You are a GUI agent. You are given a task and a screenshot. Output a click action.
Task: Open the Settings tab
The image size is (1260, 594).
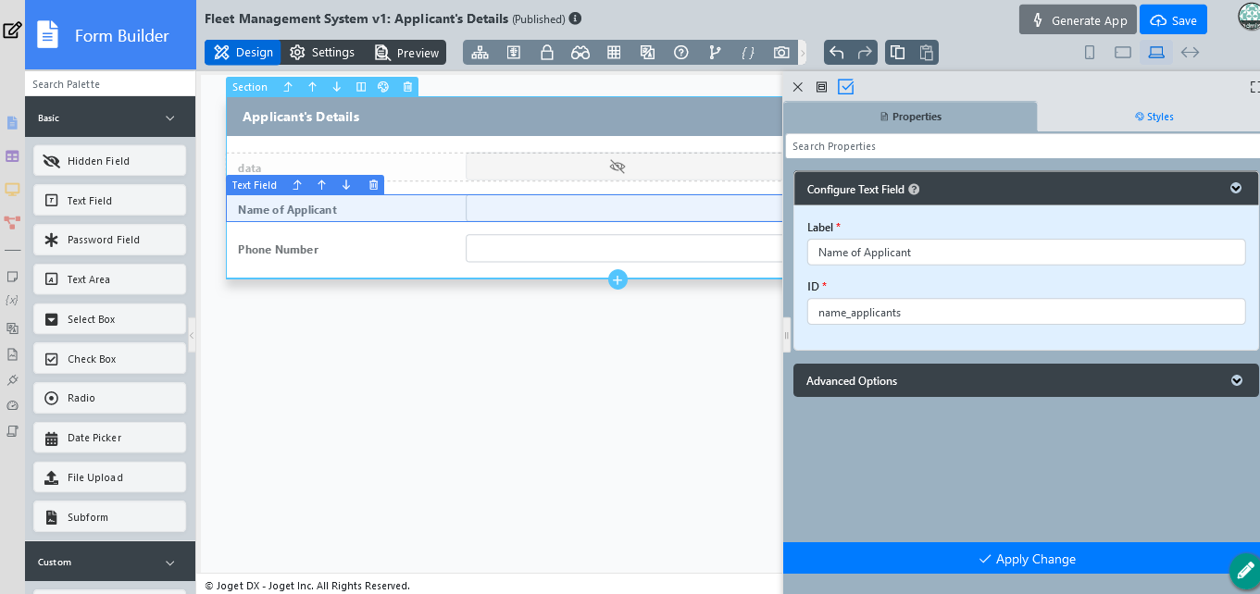pos(322,53)
